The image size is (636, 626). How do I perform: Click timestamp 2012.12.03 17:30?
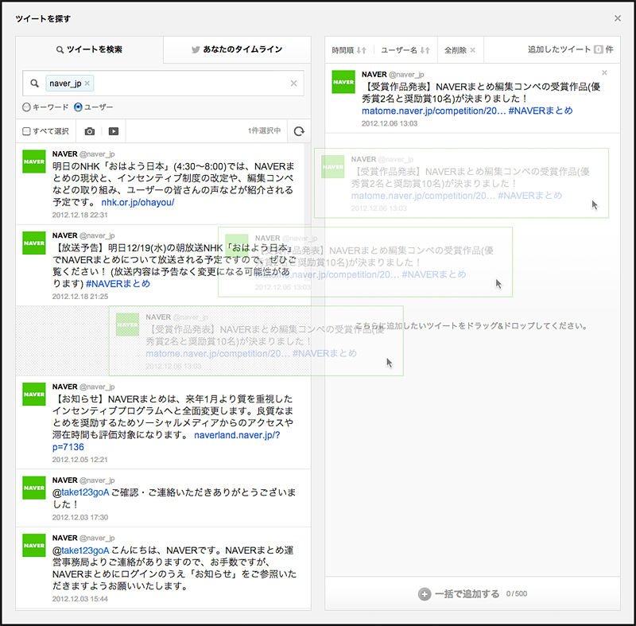(x=80, y=517)
